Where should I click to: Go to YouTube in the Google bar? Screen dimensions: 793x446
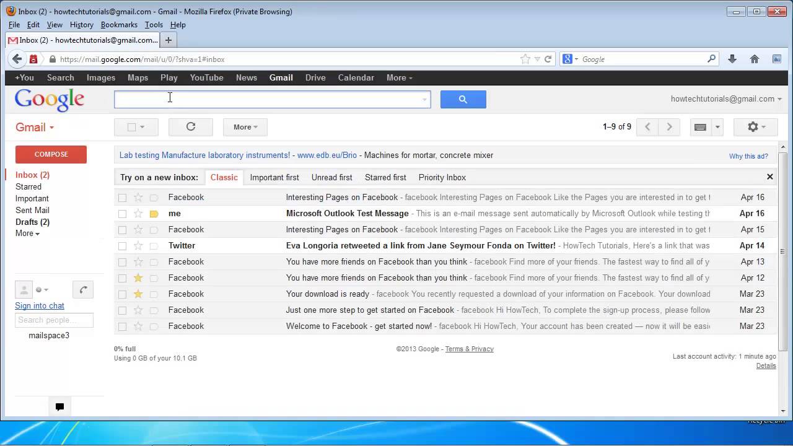click(206, 77)
